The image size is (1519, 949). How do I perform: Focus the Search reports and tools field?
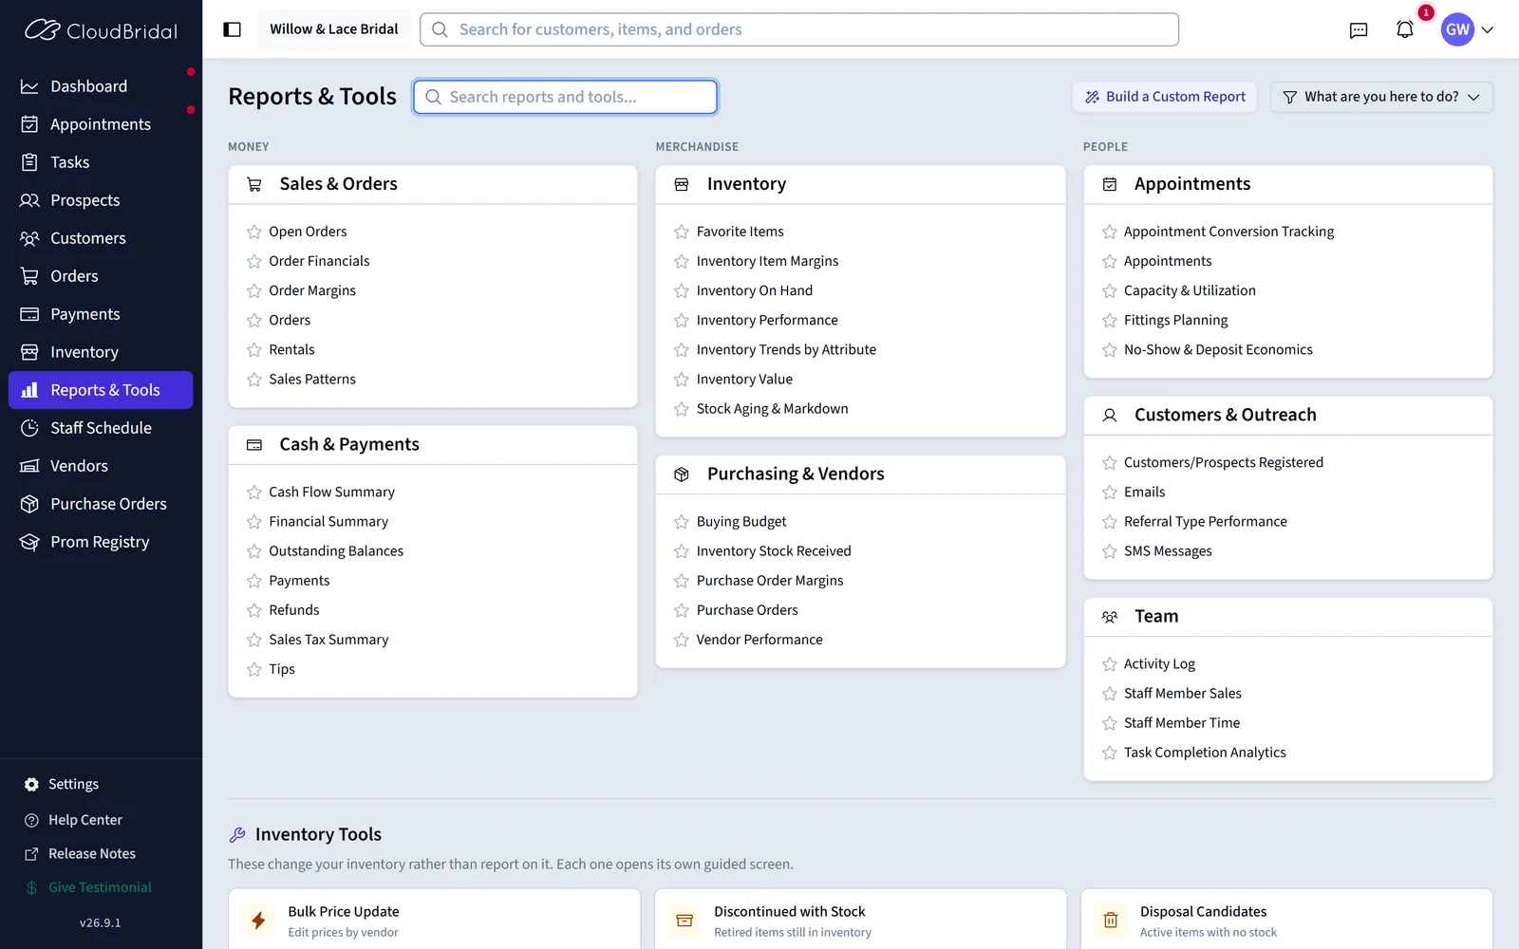tap(565, 97)
